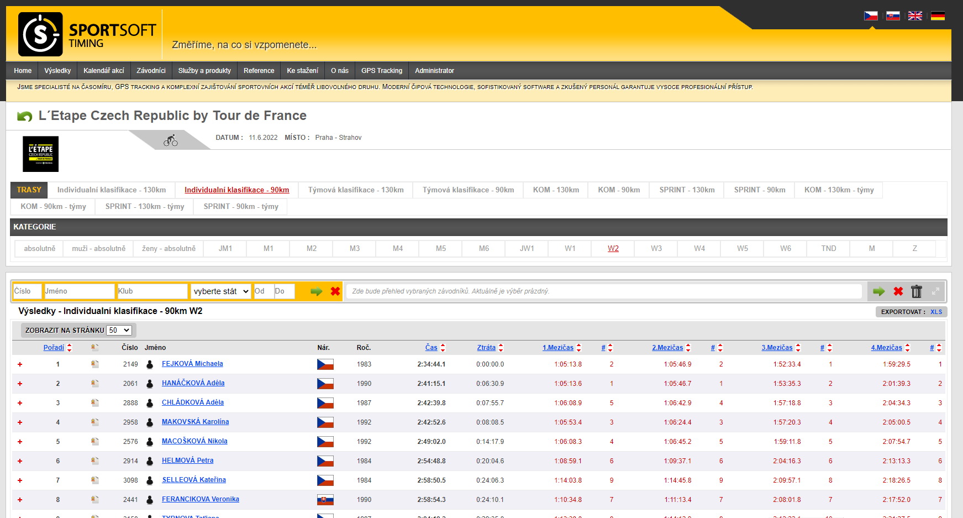Expand row of HELMOVÁ Petra with red plus
Viewport: 963px width, 518px height.
click(20, 461)
